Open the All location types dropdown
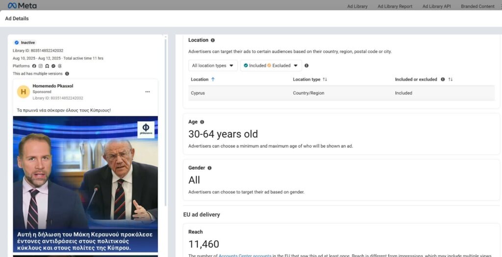The image size is (502, 257). coord(213,65)
